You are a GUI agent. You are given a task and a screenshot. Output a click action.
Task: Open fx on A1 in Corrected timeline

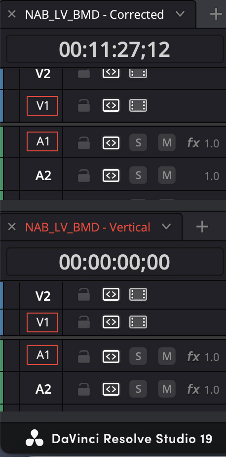(x=193, y=143)
